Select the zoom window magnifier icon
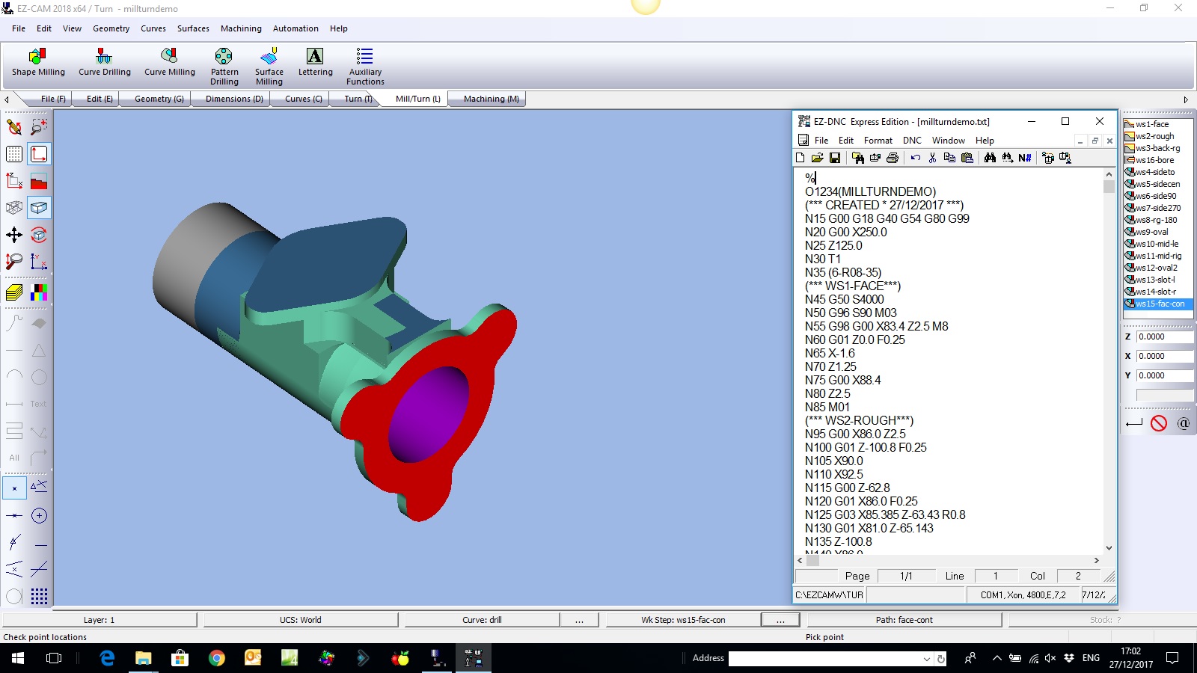This screenshot has width=1197, height=673. pos(39,127)
